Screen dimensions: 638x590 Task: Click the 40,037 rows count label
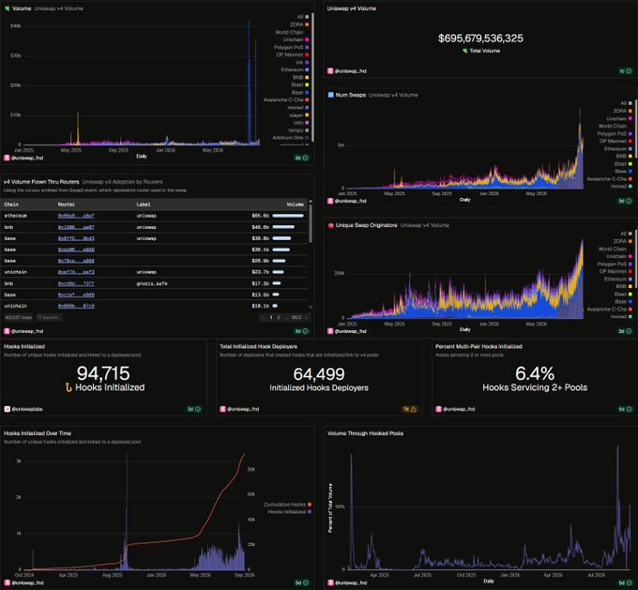click(19, 317)
